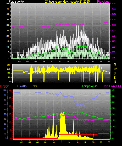
Task: Click the 24 hour graph day title
Action: (x=67, y=2)
